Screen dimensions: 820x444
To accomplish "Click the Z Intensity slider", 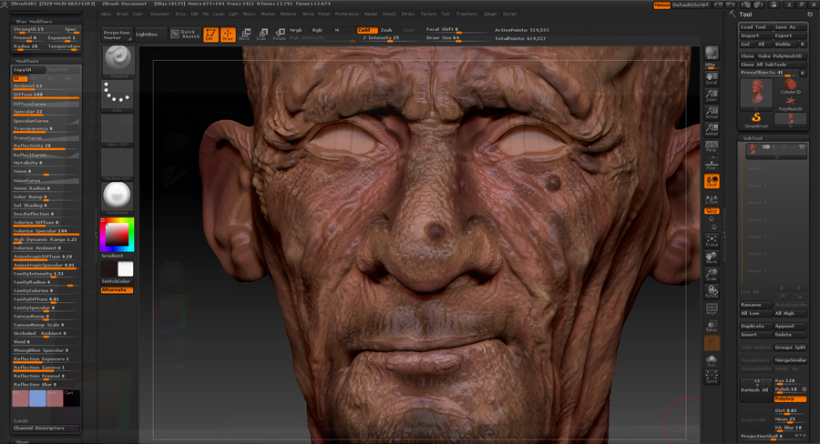I will click(390, 38).
